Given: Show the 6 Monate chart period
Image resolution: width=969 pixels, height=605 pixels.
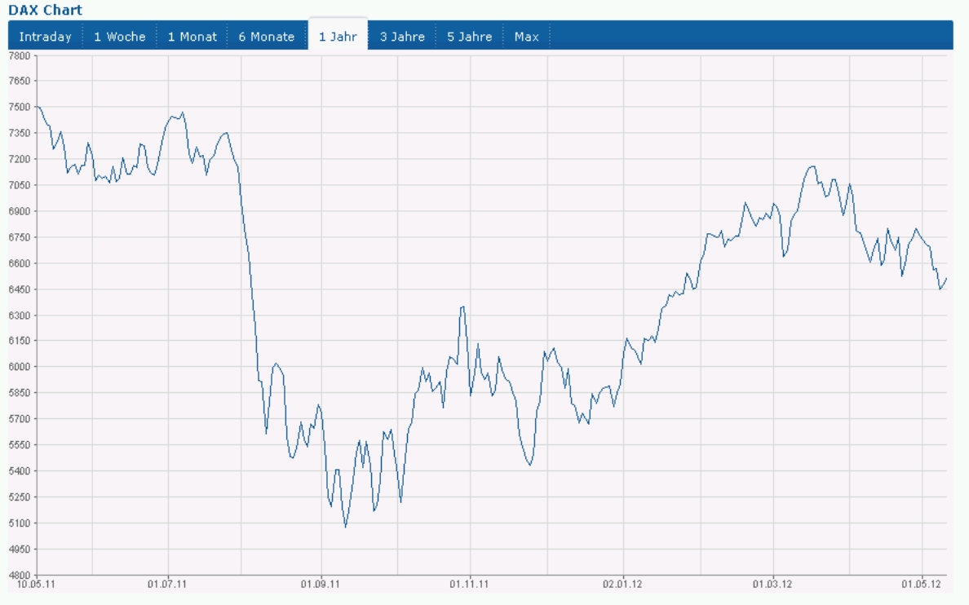Looking at the screenshot, I should (x=266, y=37).
